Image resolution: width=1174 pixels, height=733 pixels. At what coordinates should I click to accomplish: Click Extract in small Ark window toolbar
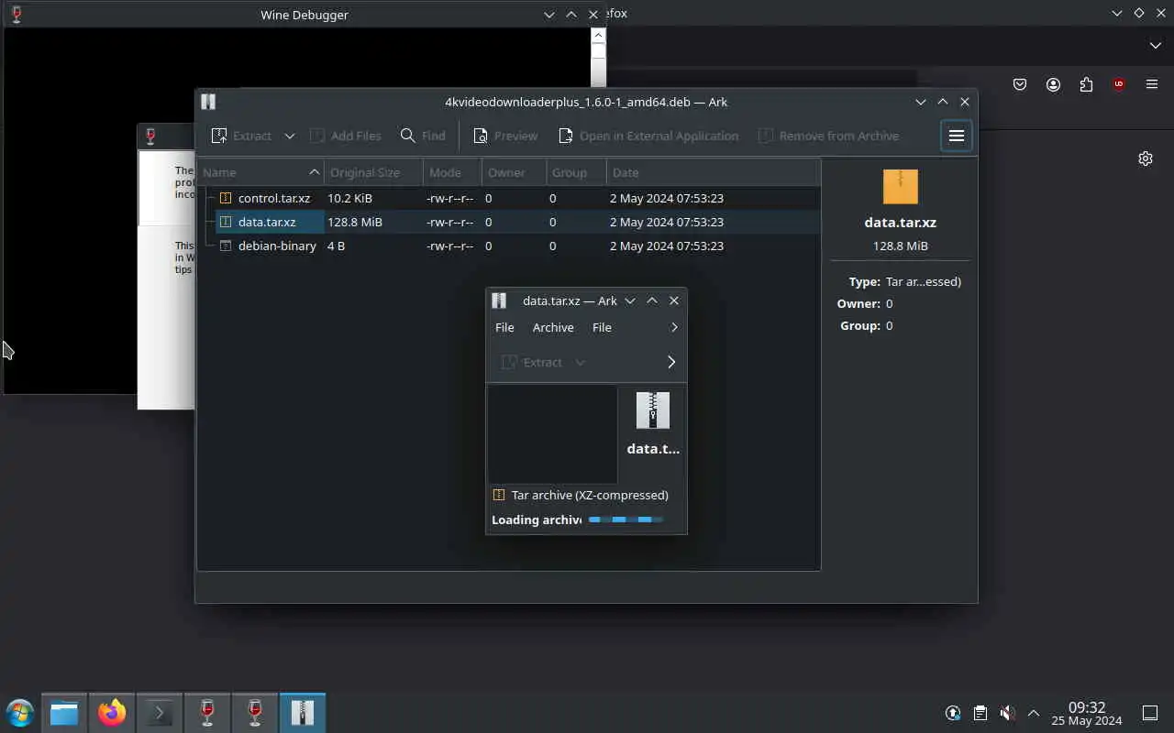point(532,362)
